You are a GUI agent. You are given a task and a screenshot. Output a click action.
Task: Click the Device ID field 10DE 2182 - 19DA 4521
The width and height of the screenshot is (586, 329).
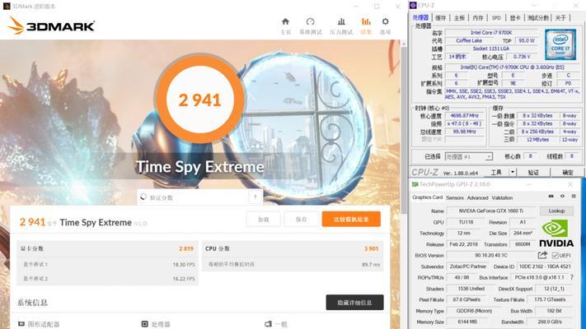click(545, 266)
